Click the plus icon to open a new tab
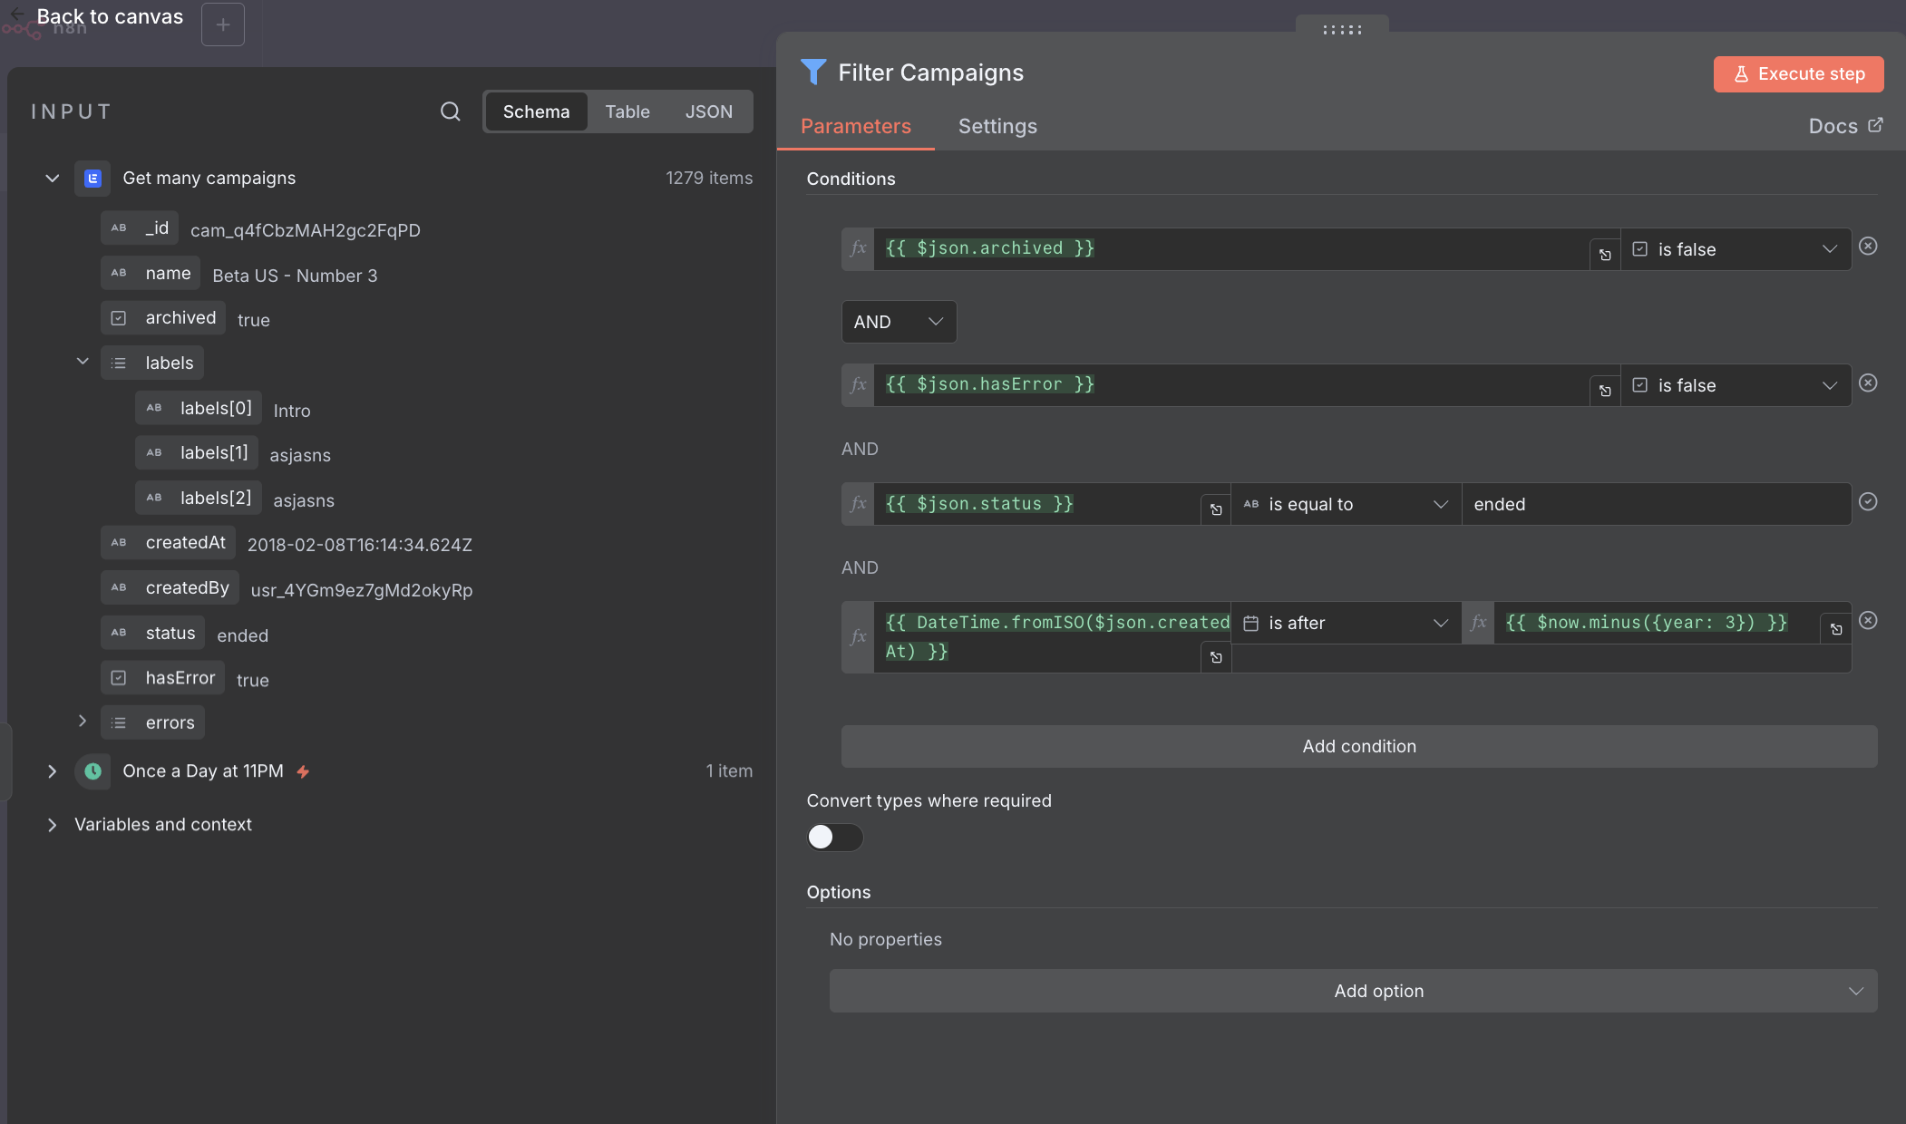The image size is (1906, 1124). tap(222, 24)
